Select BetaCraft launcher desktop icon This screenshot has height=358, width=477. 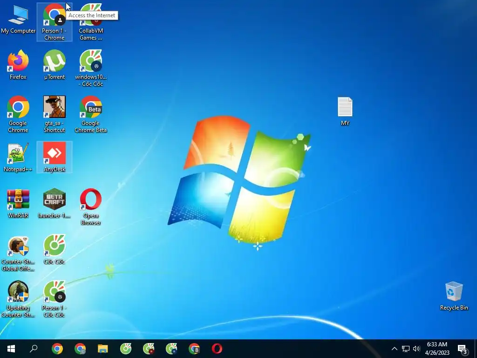[54, 204]
